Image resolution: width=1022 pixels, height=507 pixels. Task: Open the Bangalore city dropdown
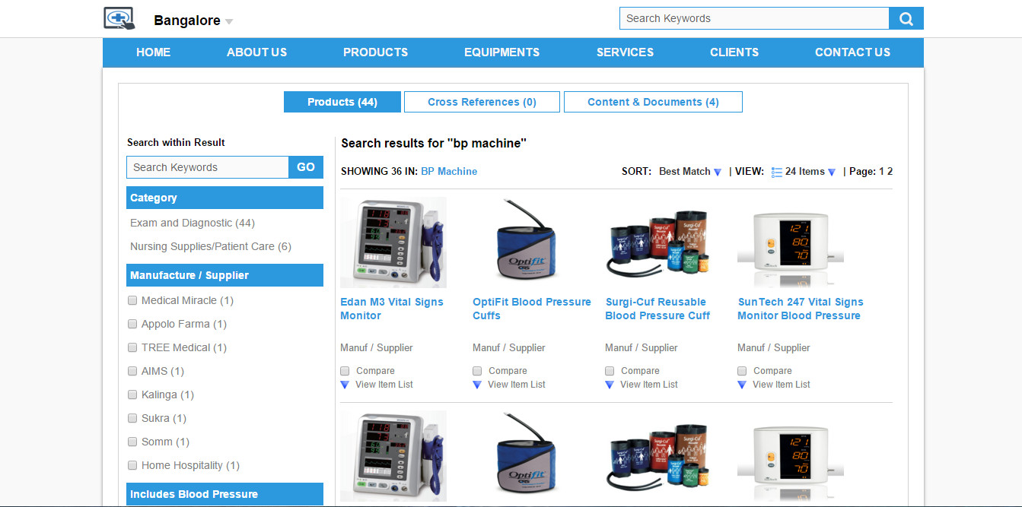(193, 21)
